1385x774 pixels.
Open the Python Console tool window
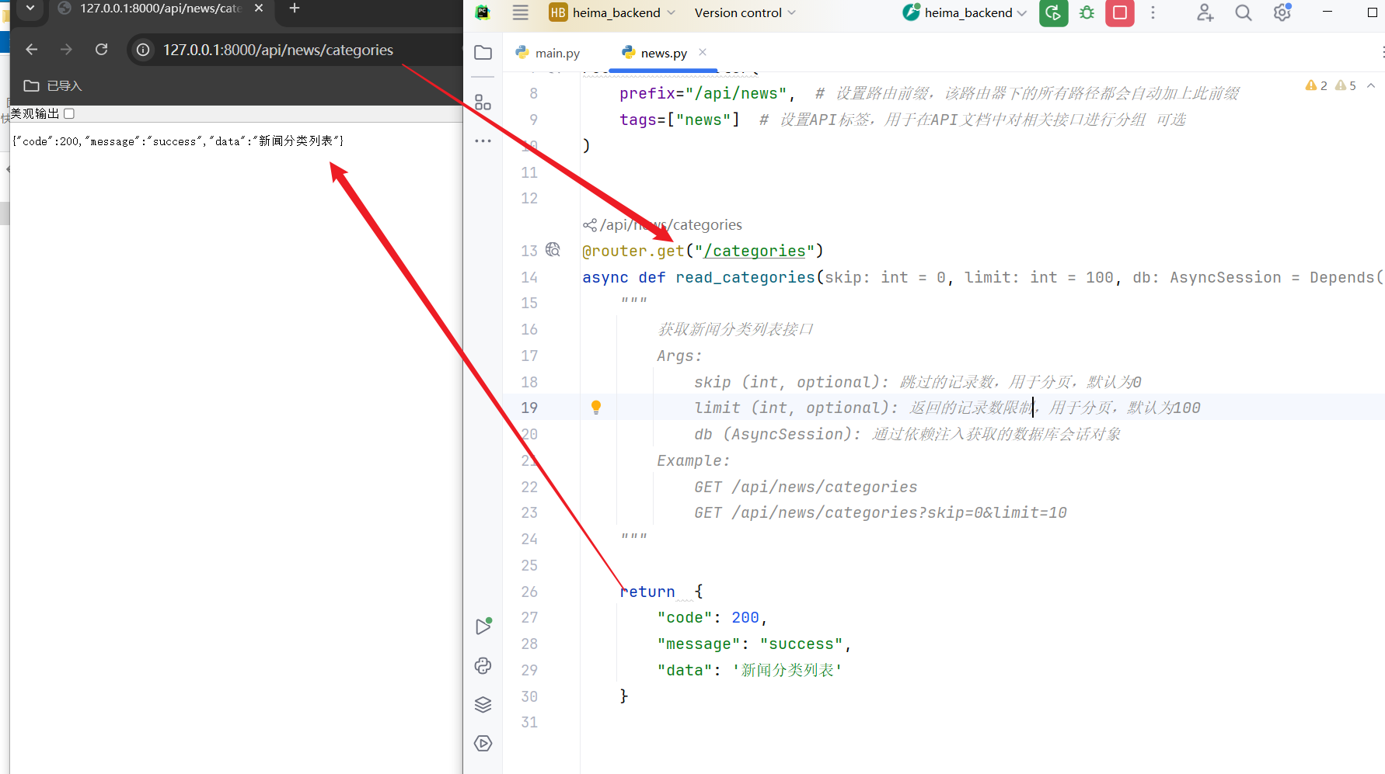[x=483, y=665]
